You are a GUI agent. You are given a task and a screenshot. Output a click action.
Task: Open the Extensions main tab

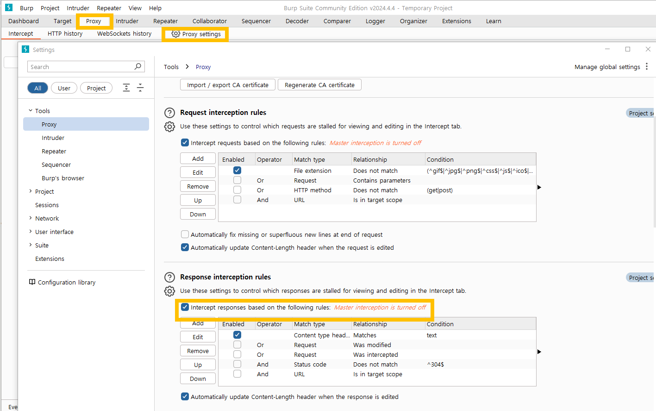pyautogui.click(x=456, y=21)
